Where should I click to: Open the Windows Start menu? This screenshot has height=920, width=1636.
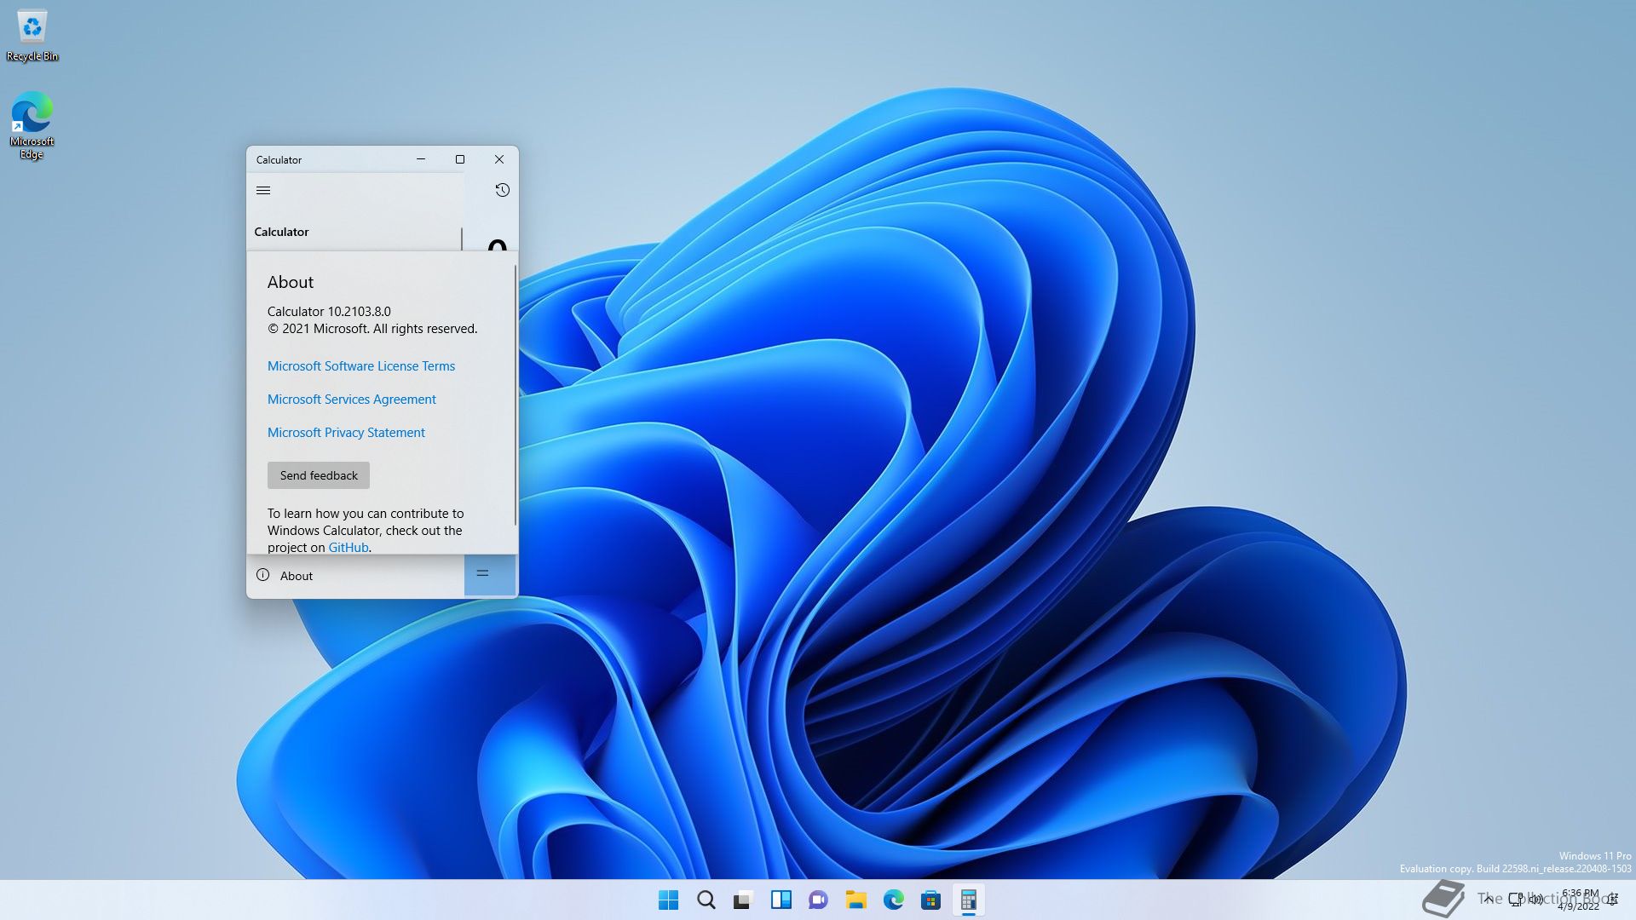(x=669, y=900)
